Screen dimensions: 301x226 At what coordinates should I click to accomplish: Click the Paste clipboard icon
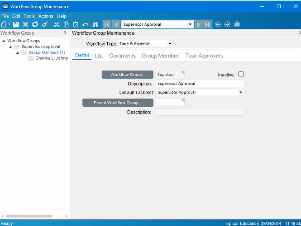76,24
